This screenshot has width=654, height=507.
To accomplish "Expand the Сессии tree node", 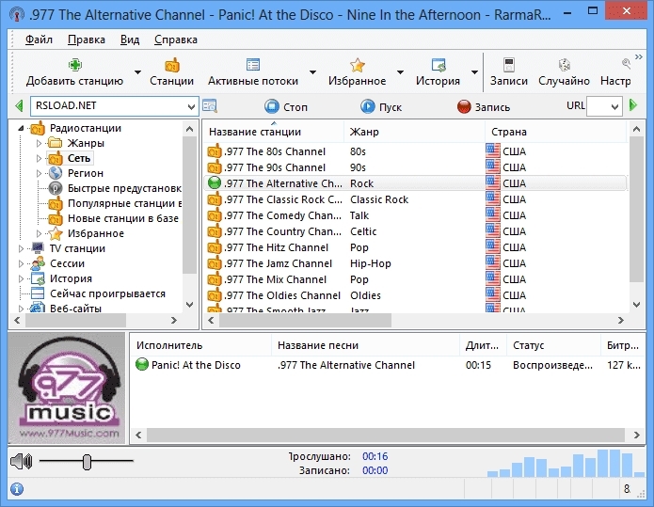I will 21,264.
